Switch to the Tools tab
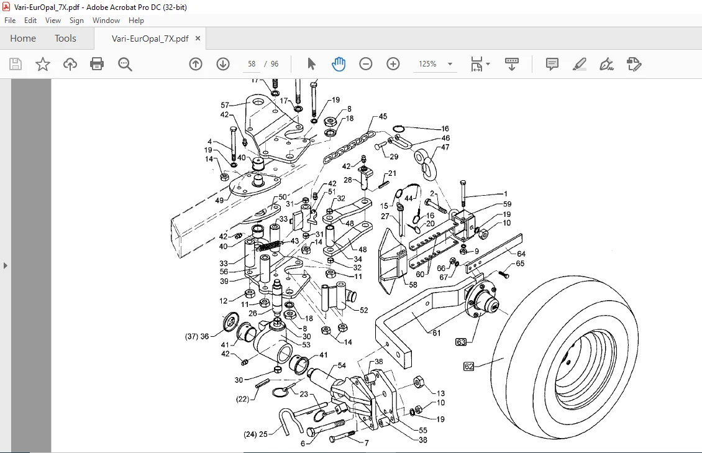 (65, 39)
